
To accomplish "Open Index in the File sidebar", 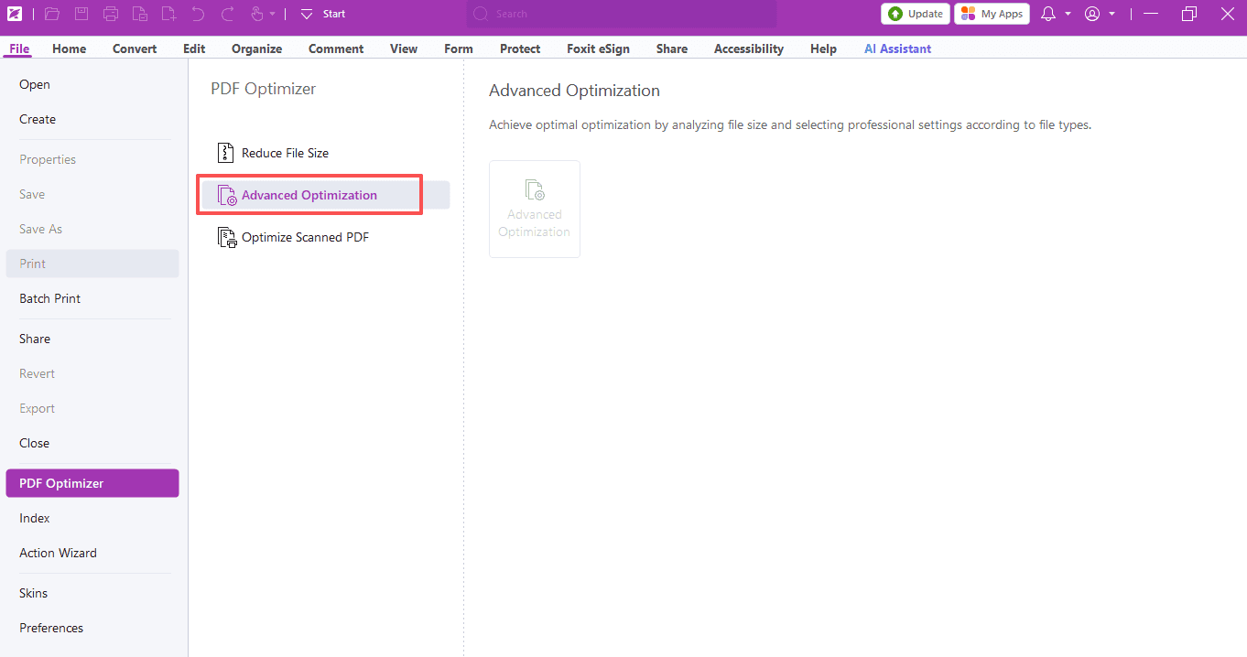I will tap(92, 518).
